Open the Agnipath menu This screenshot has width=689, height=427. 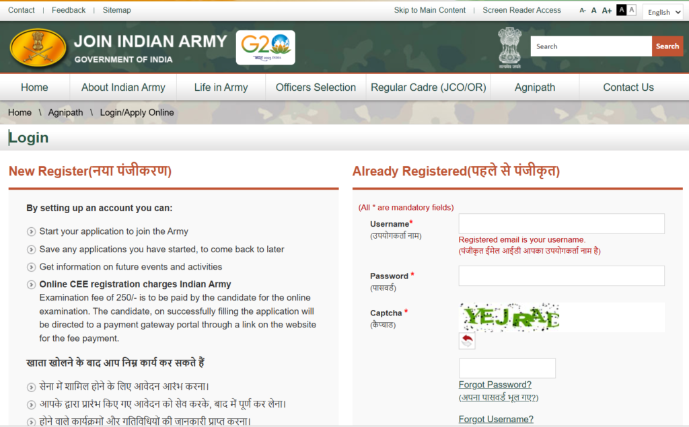coord(535,87)
